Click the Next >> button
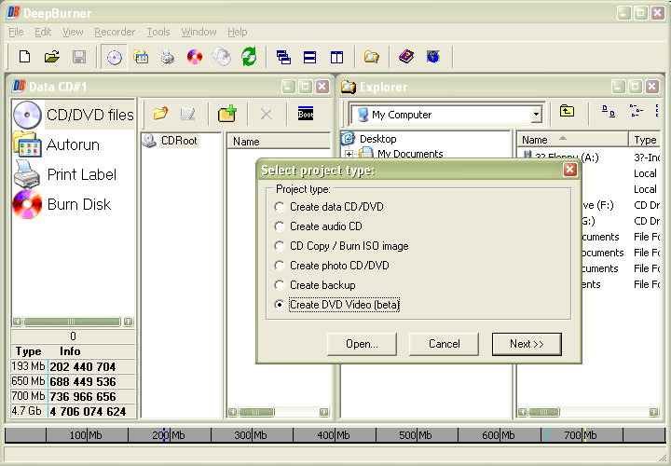Viewport: 671px width, 466px height. coord(527,344)
